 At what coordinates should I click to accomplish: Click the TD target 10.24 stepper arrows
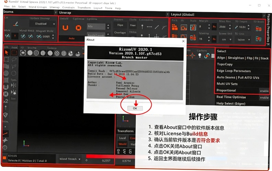click(x=249, y=27)
